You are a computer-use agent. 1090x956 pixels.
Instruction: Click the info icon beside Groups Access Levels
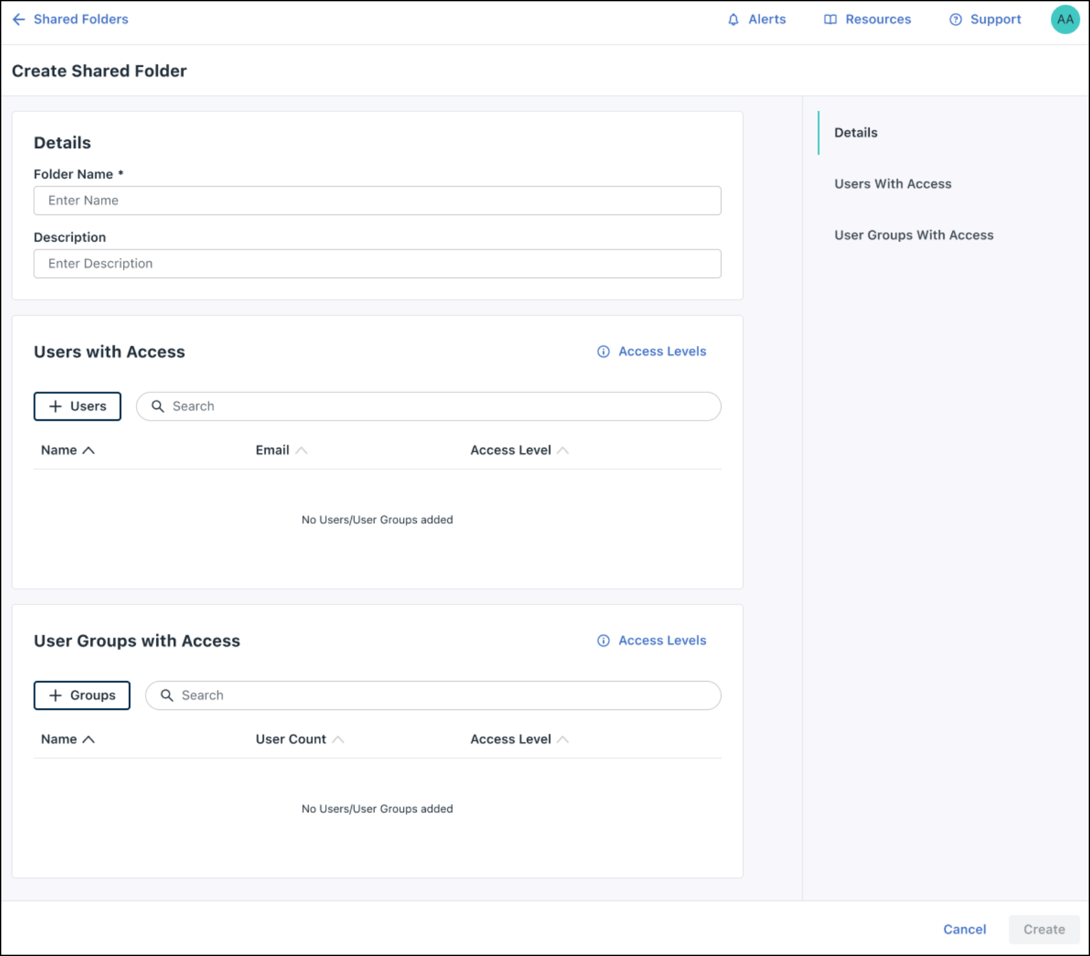point(603,640)
